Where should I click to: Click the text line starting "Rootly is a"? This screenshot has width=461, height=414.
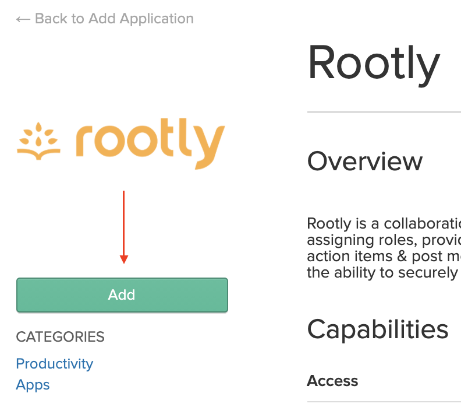pyautogui.click(x=384, y=224)
